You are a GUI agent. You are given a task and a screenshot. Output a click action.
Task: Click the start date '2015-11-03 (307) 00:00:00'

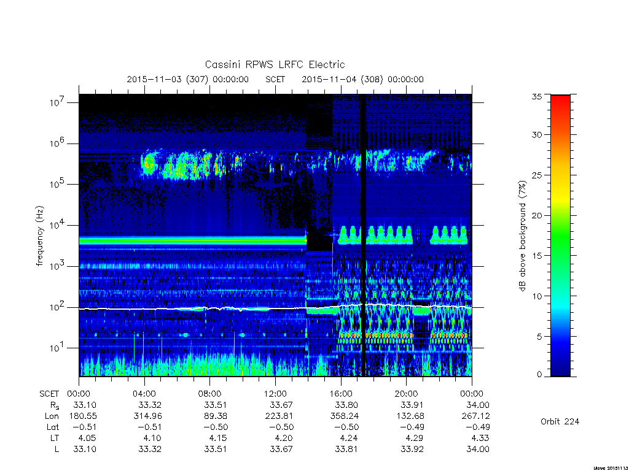188,79
